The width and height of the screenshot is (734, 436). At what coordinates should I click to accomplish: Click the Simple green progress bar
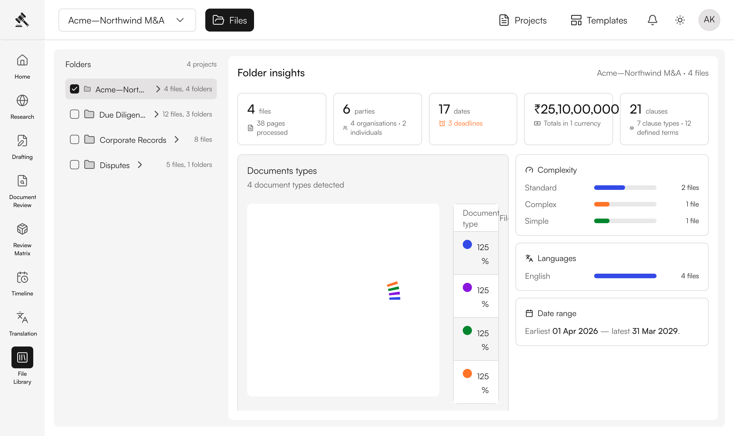(625, 221)
